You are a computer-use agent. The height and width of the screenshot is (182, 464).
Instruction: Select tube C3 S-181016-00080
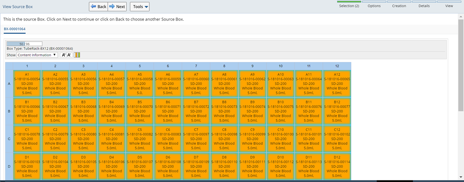click(83, 139)
